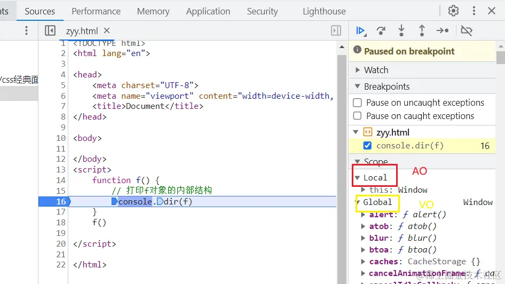
Task: Toggle the navigator sidebar icon
Action: pyautogui.click(x=50, y=30)
